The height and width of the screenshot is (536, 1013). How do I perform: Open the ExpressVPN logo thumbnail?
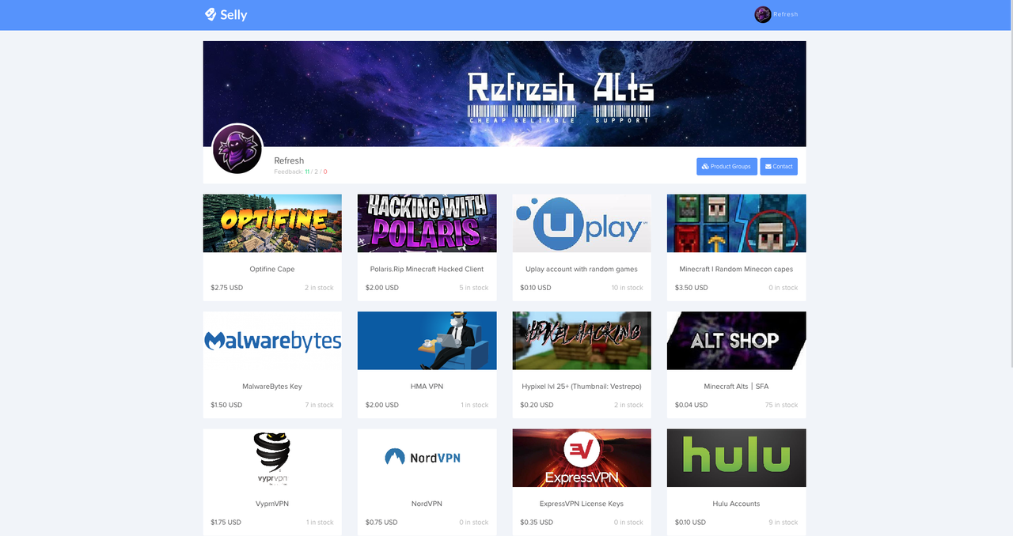pyautogui.click(x=582, y=459)
